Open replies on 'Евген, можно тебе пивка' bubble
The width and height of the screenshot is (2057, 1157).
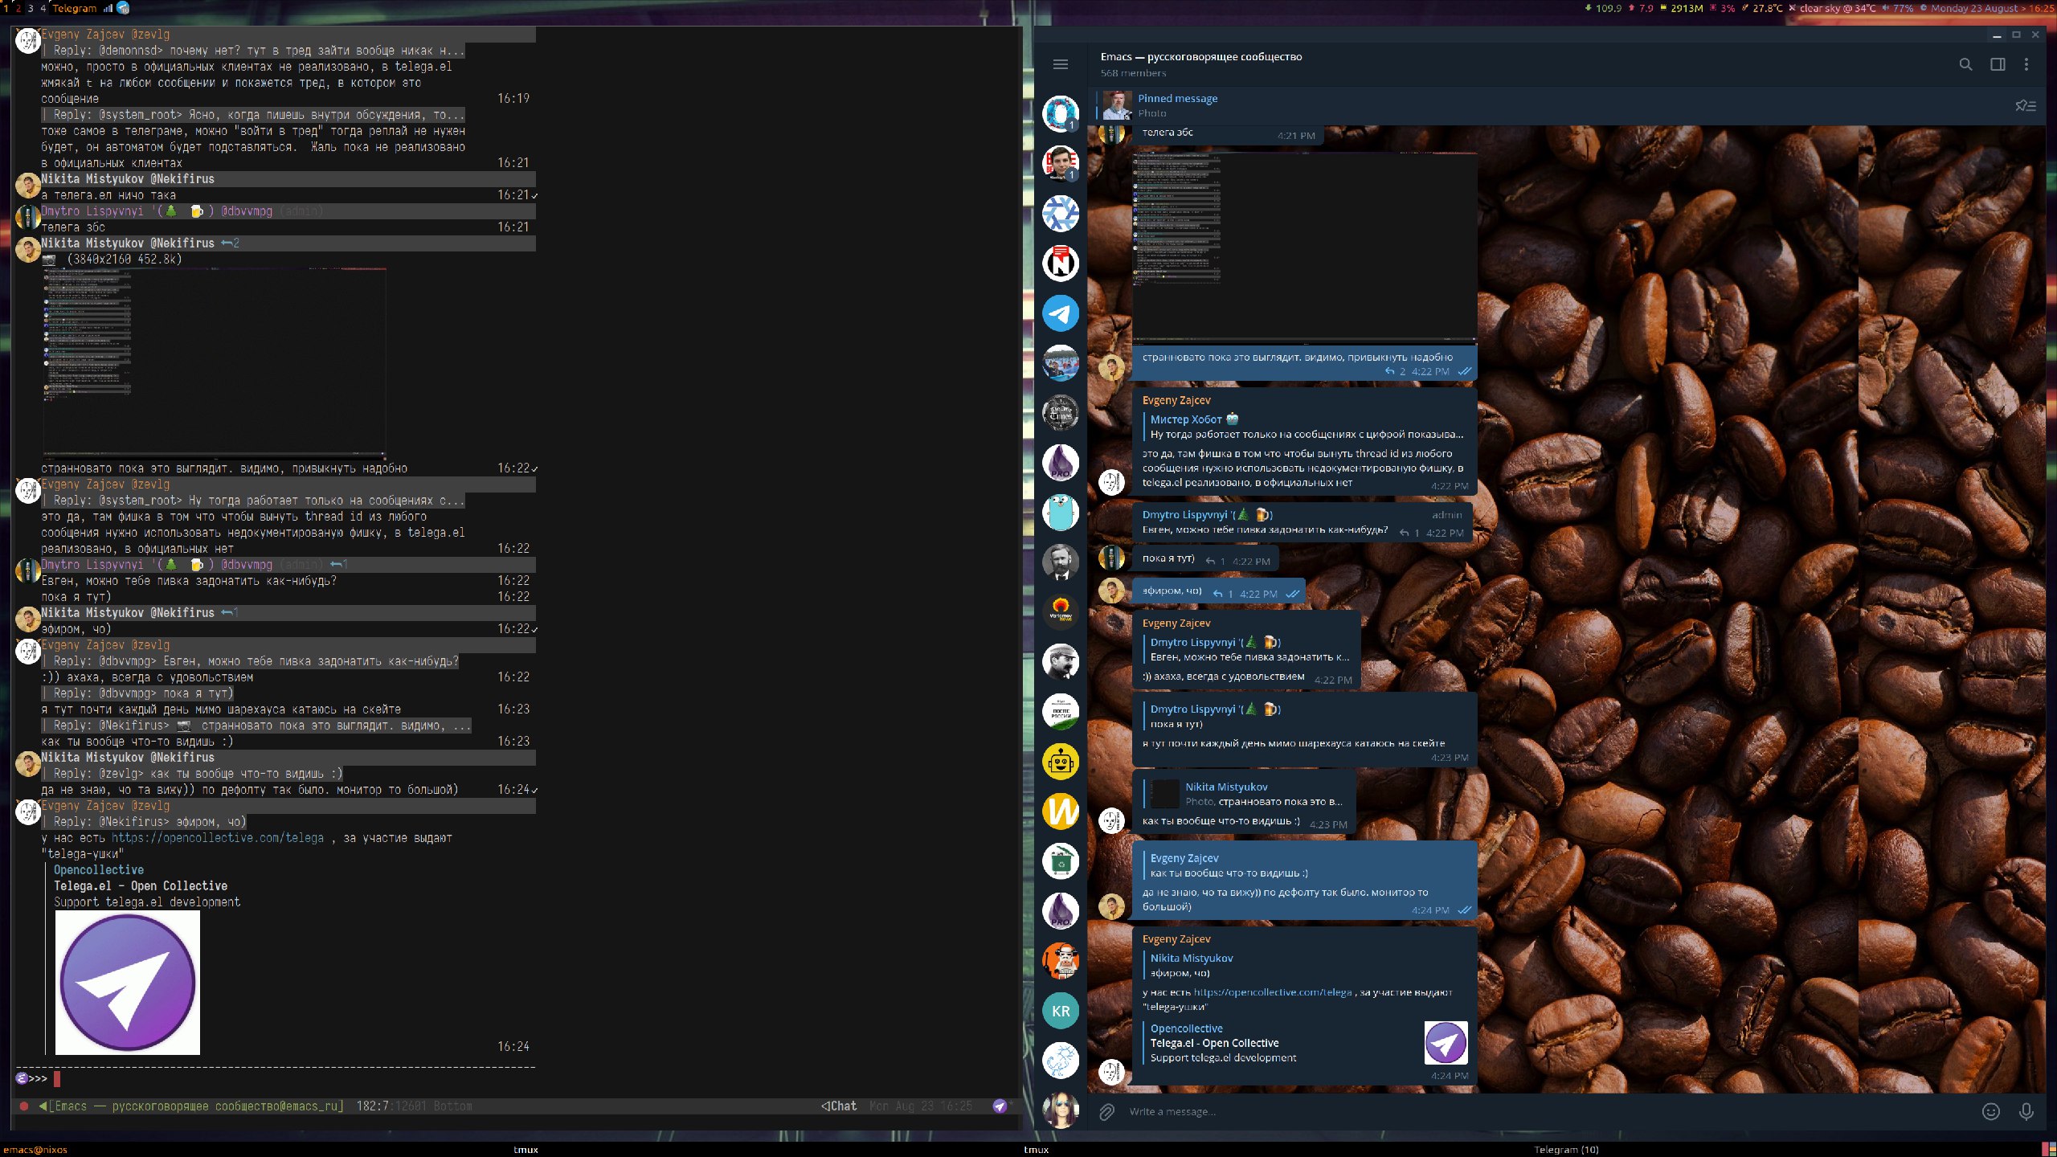pyautogui.click(x=1409, y=533)
